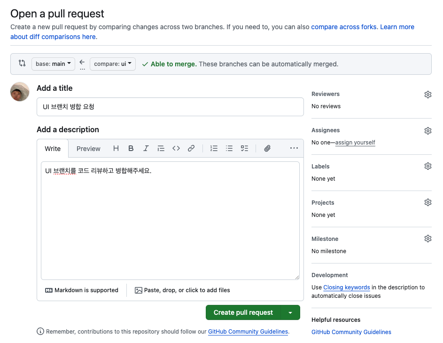Click the "No reviews" text
This screenshot has height=343, width=443.
pos(326,106)
